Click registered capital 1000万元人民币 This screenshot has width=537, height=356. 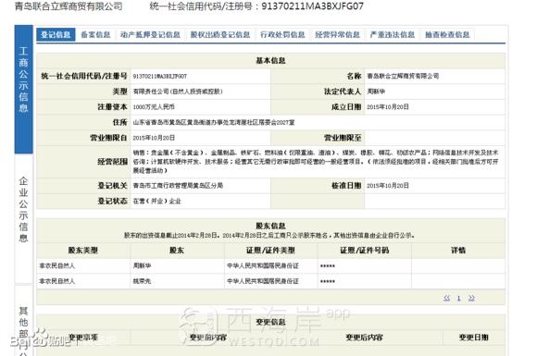(x=154, y=107)
